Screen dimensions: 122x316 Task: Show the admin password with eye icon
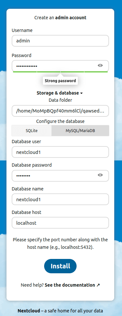[x=100, y=65]
